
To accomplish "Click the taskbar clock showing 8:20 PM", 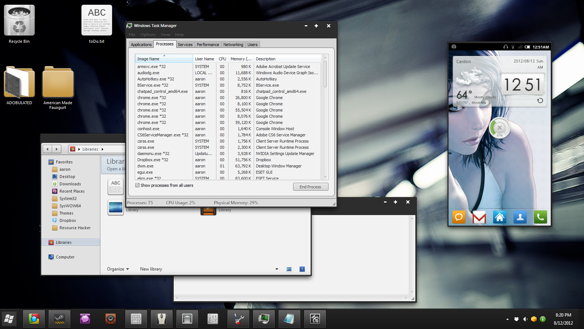I will [563, 315].
